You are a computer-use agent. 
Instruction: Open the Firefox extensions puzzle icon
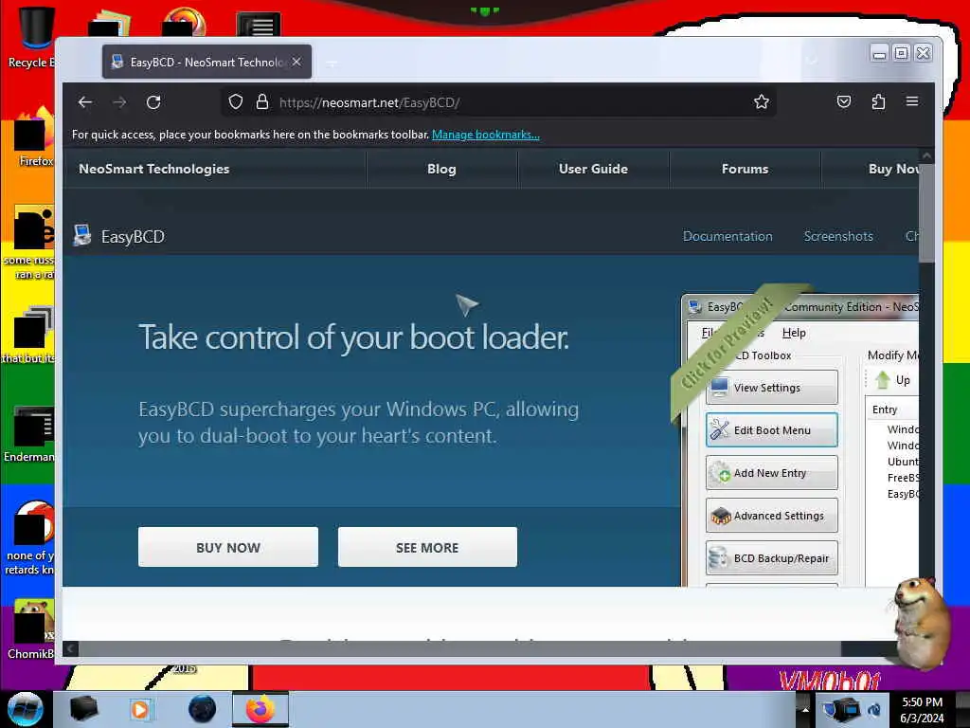878,101
